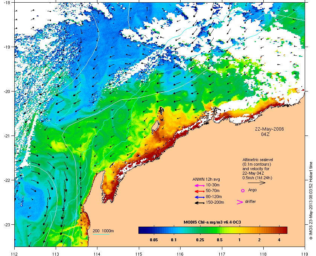Click the magenta 10-30m arrow legend icon
This screenshot has height=256, width=316.
click(200, 185)
